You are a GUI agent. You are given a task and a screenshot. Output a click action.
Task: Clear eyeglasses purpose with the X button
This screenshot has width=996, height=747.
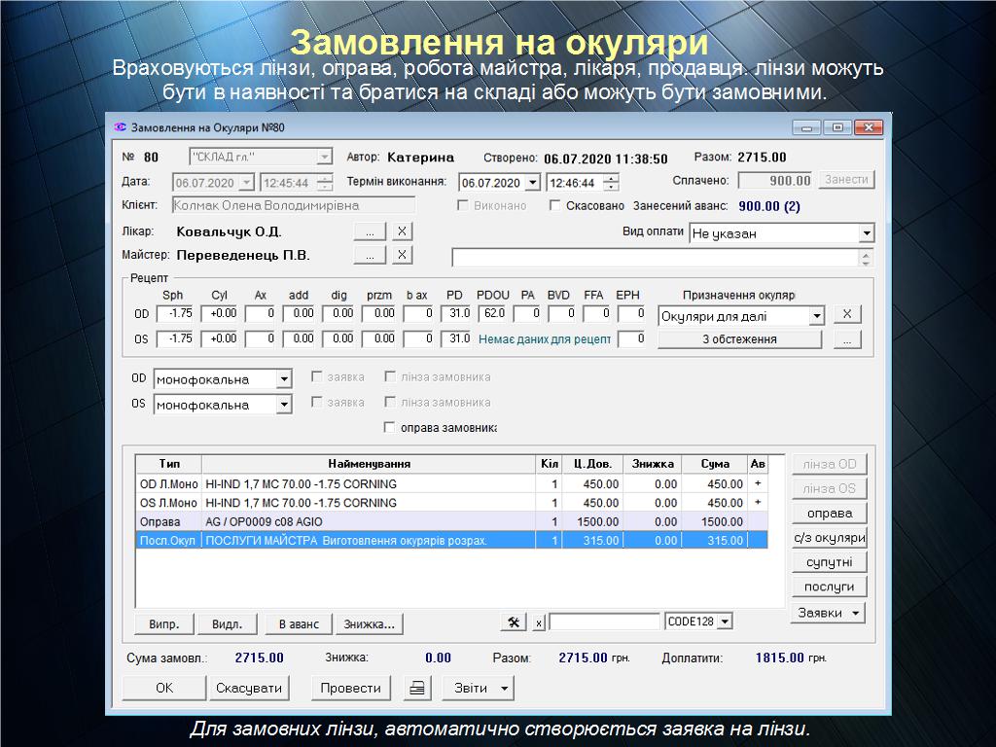click(x=847, y=314)
